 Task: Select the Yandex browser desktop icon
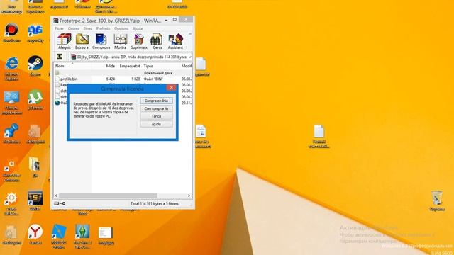point(35,234)
